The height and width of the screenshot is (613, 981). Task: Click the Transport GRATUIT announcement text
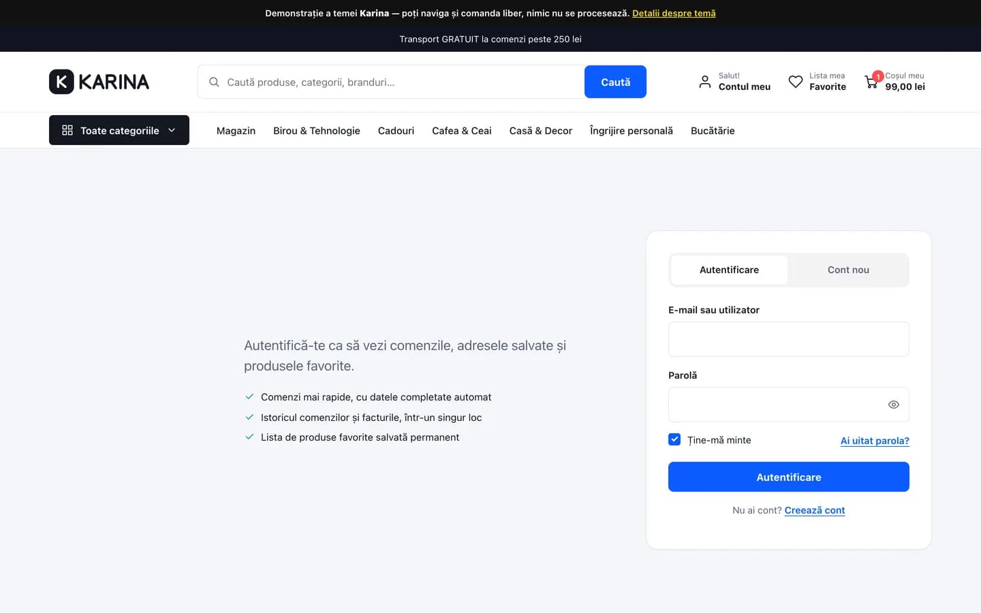click(490, 39)
